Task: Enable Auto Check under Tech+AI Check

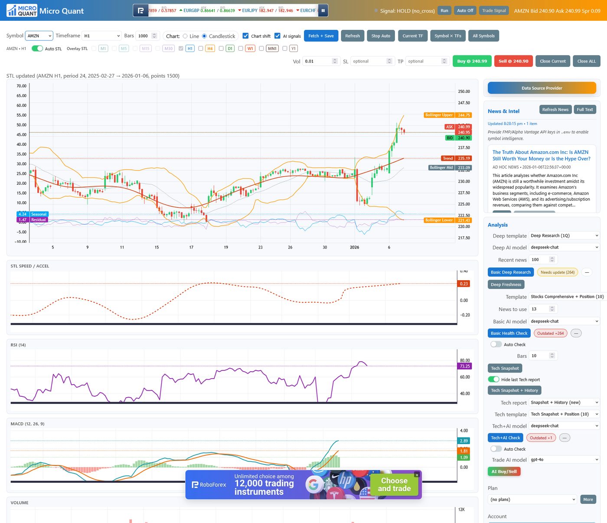Action: click(496, 449)
